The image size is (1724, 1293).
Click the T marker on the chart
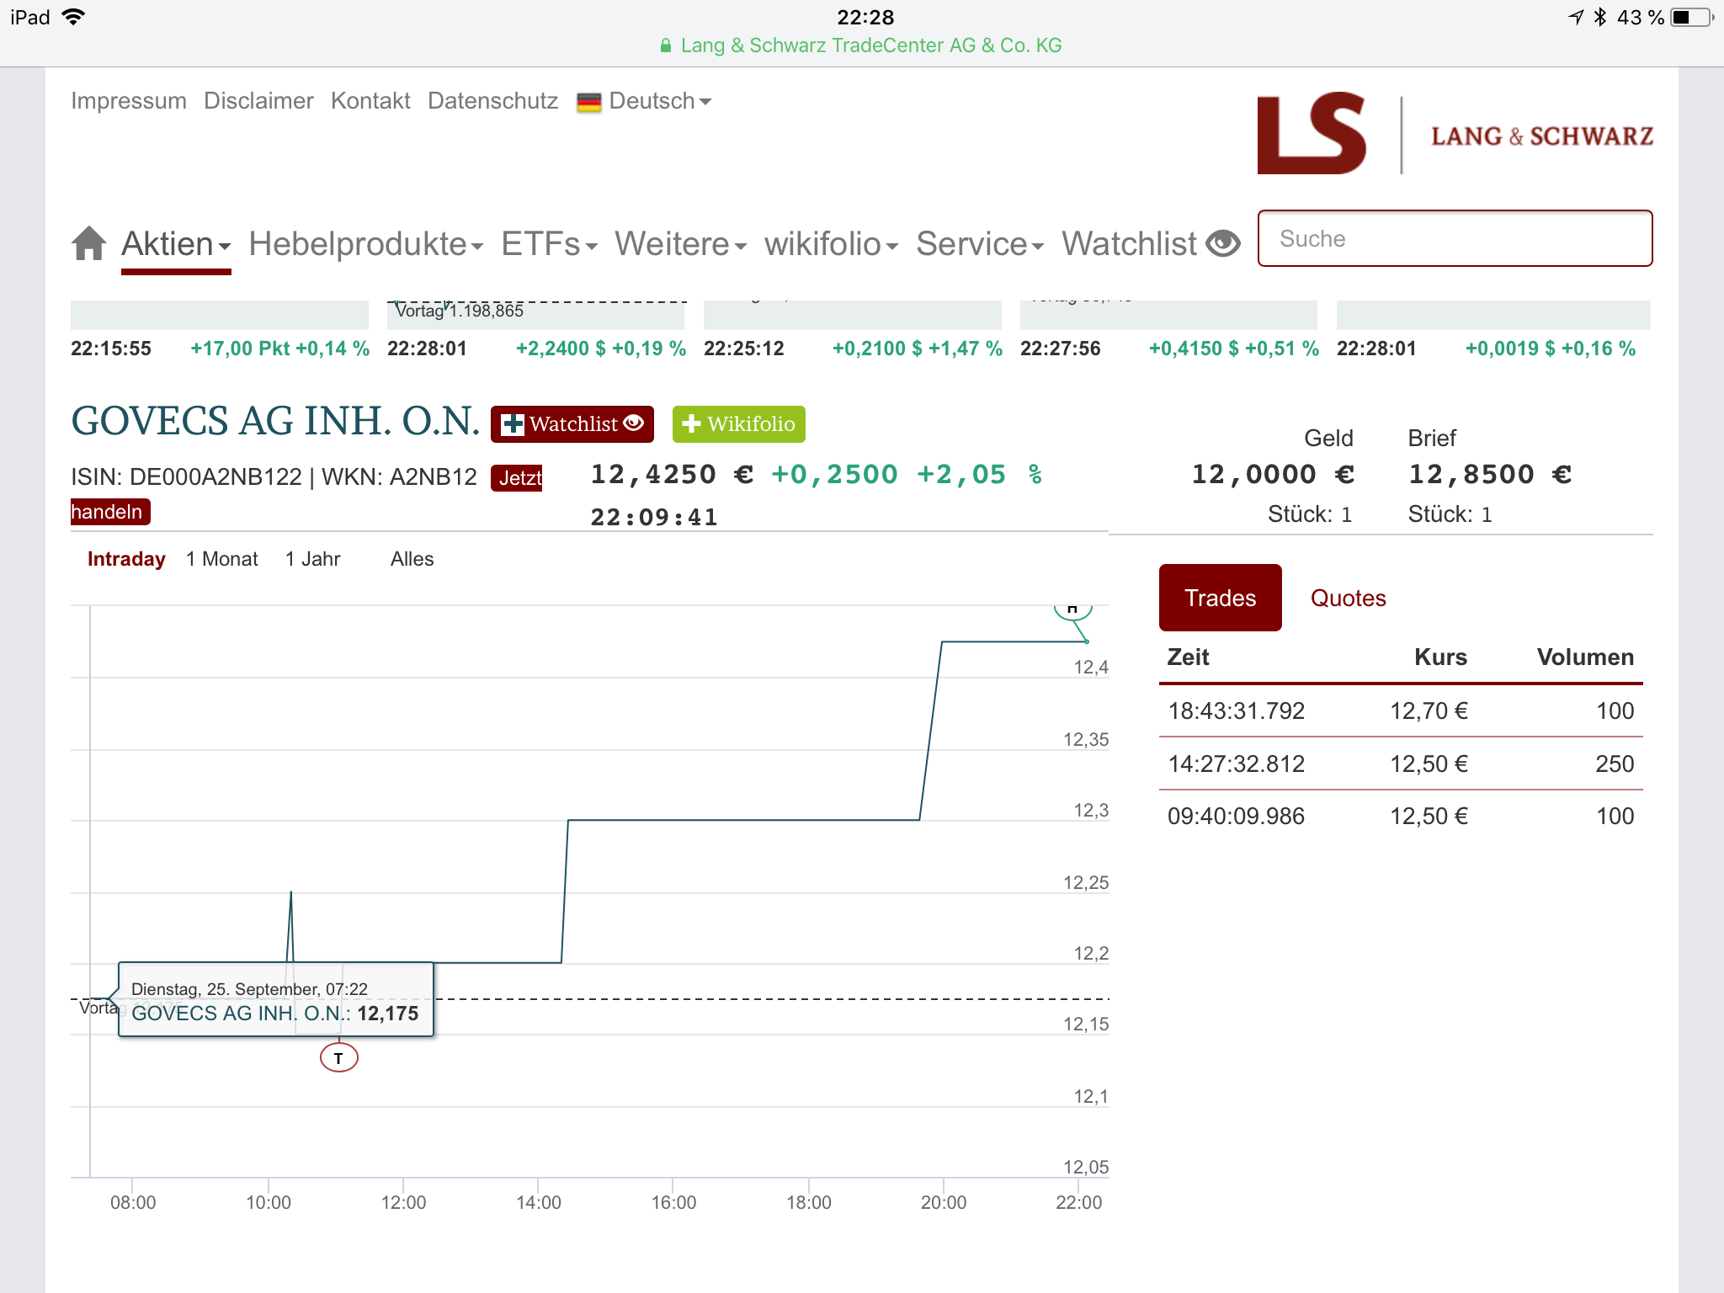(x=338, y=1058)
